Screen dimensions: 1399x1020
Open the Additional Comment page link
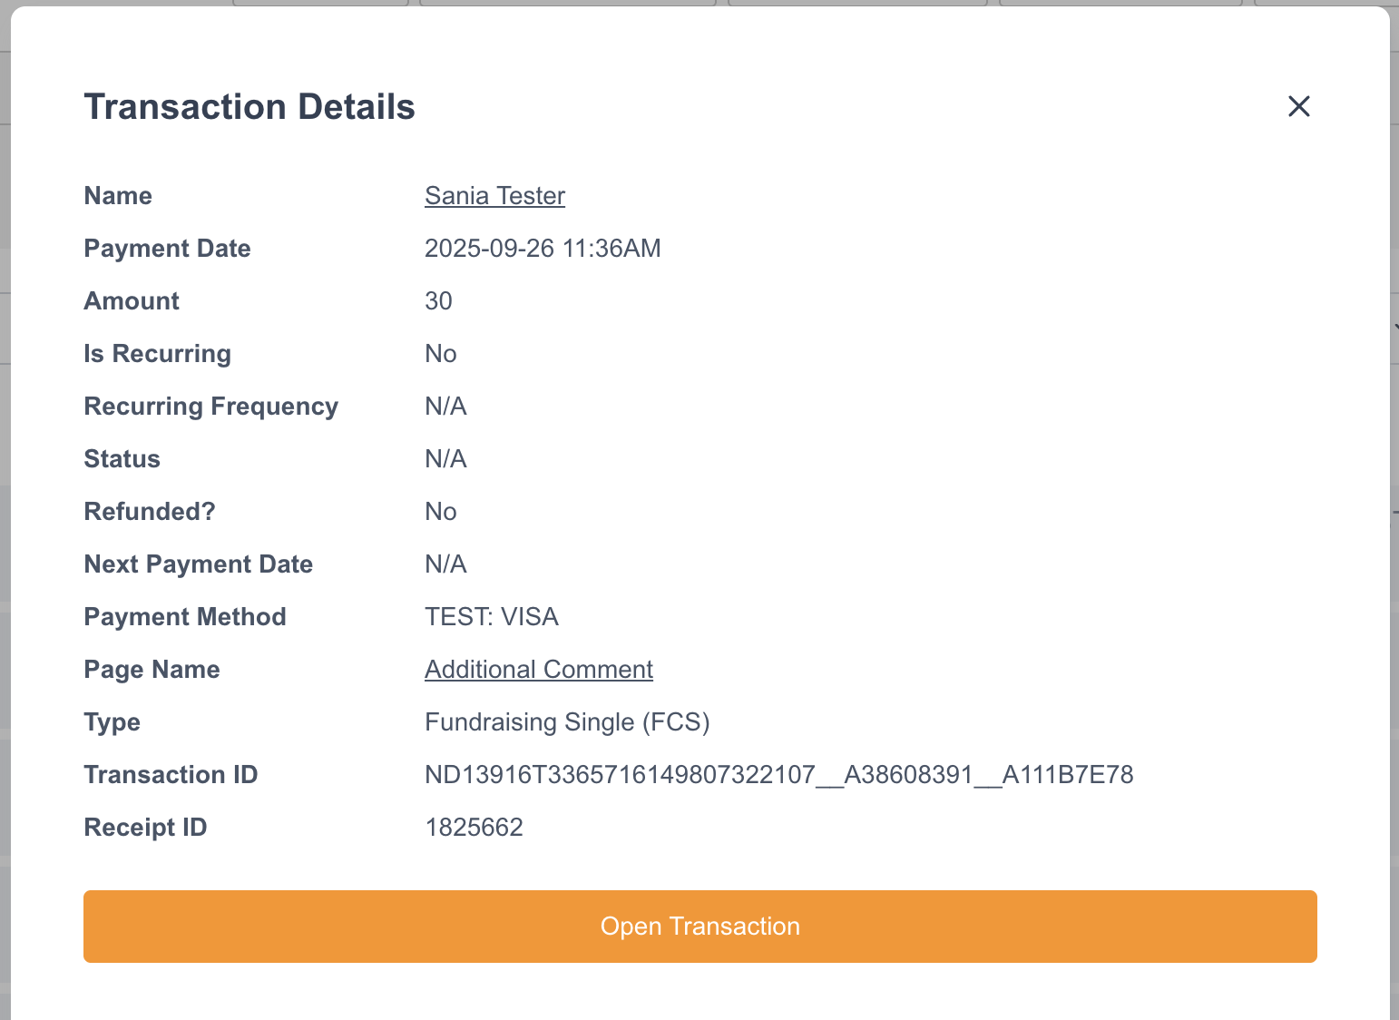click(538, 670)
